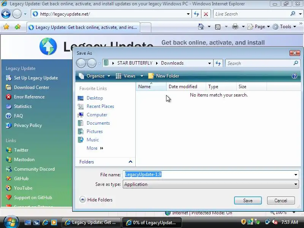Click the Views toolbar button

pyautogui.click(x=126, y=76)
